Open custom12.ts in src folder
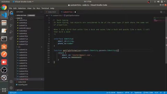 pos(23,77)
